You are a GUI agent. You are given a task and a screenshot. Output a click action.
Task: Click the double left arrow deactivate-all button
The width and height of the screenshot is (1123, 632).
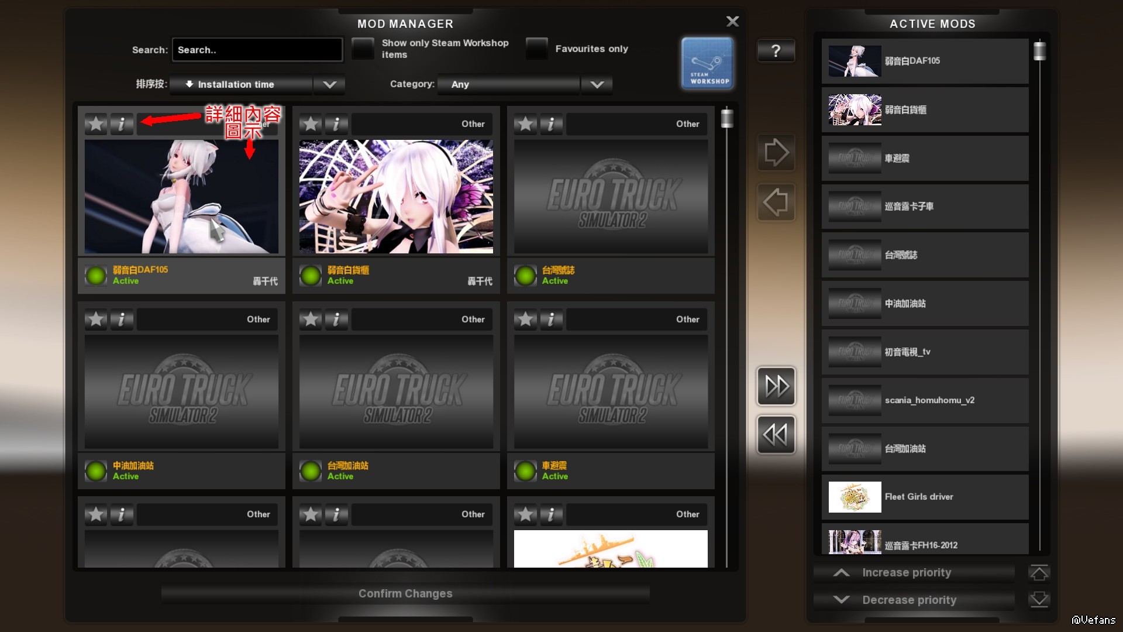point(776,435)
